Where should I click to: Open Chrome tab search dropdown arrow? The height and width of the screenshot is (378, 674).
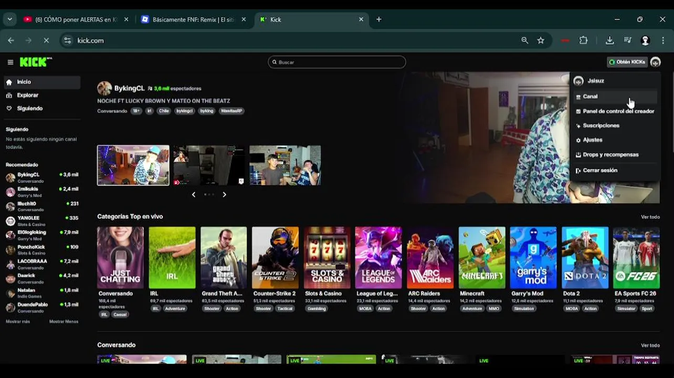[9, 19]
